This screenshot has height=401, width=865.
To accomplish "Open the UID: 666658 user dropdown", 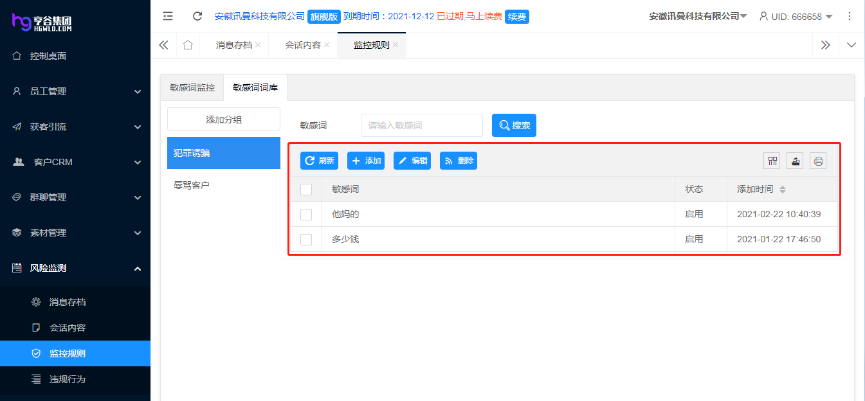I will 796,17.
